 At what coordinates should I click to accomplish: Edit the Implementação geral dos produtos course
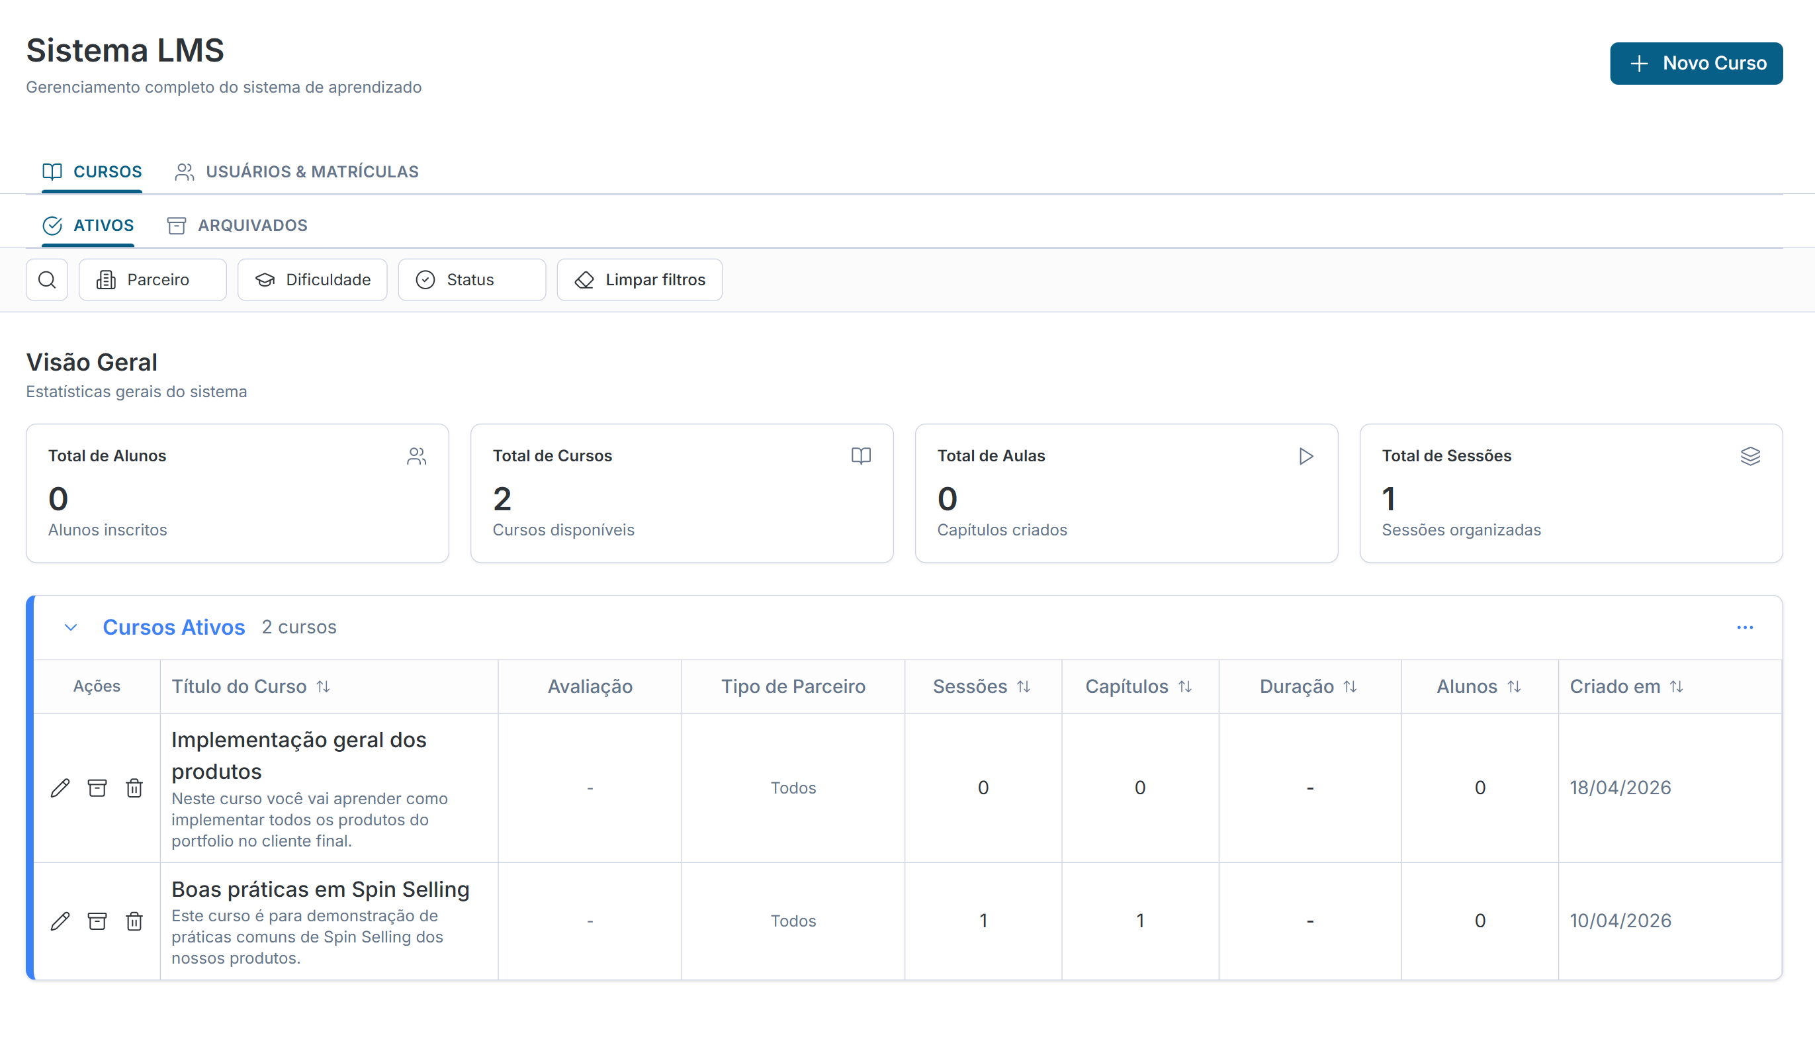click(x=60, y=788)
